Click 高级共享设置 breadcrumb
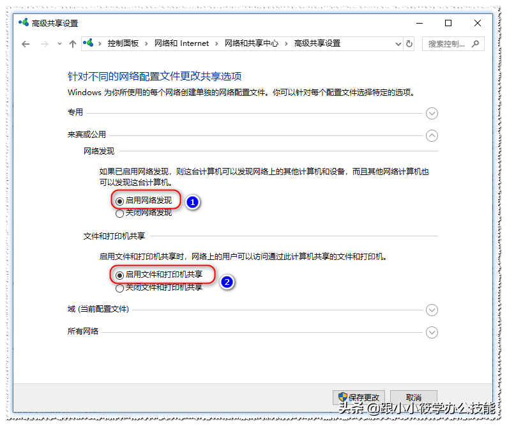Screen dimensions: 507x426 pos(317,43)
